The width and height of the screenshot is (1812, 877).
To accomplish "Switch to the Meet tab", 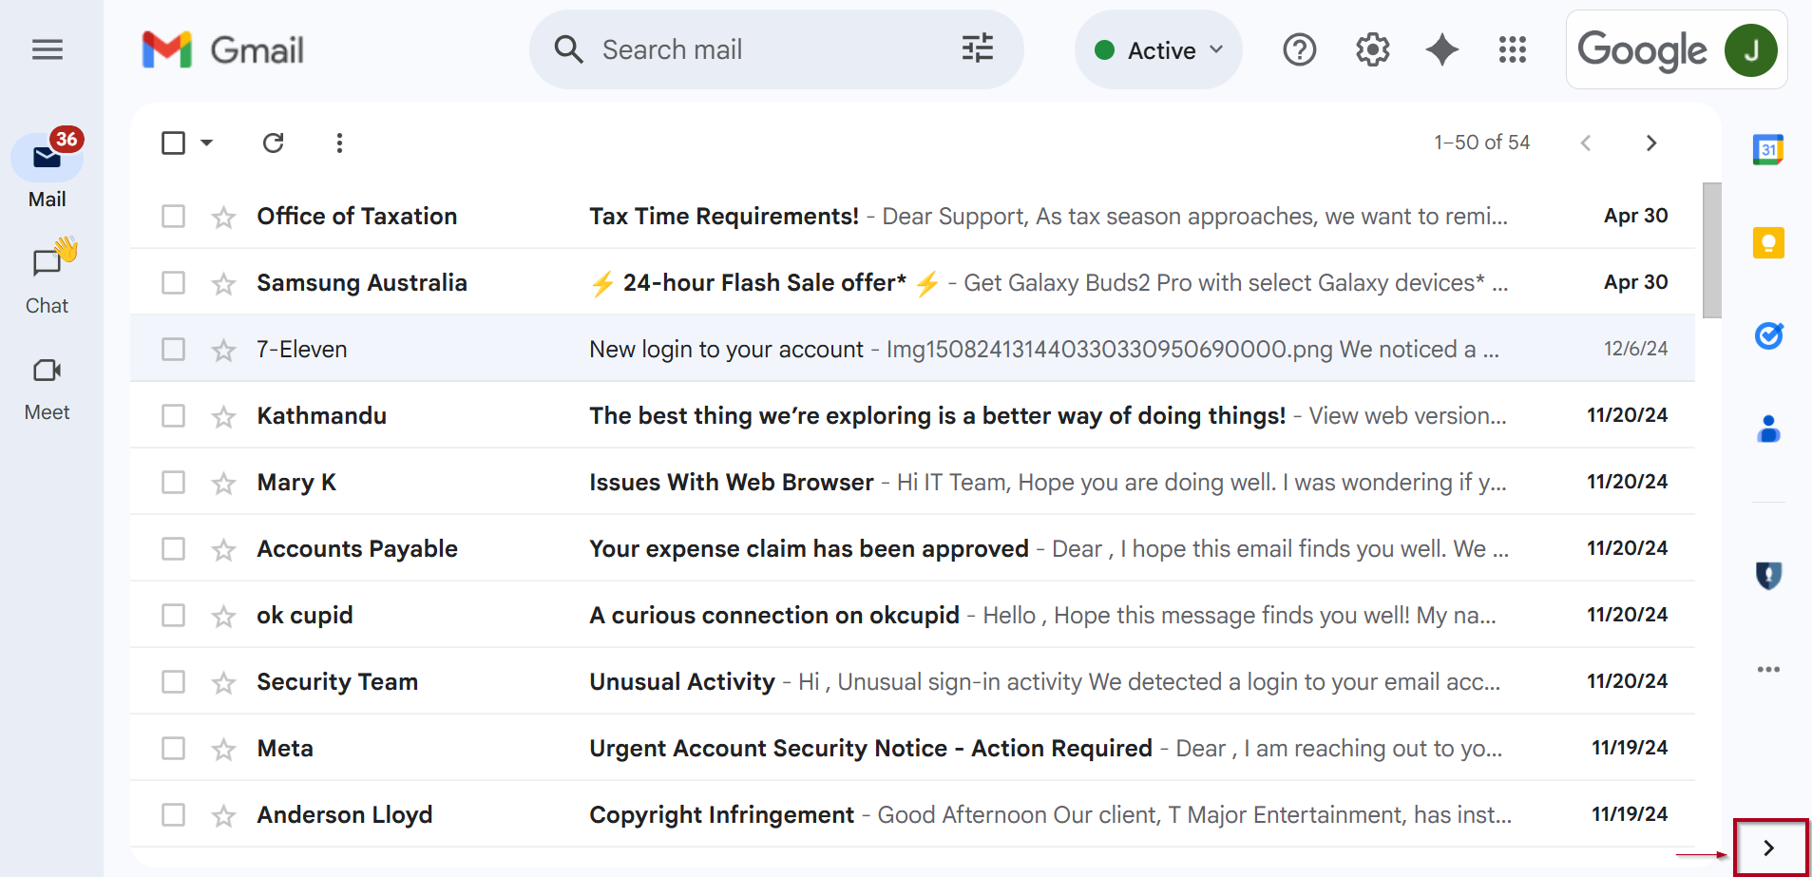I will coord(48,390).
